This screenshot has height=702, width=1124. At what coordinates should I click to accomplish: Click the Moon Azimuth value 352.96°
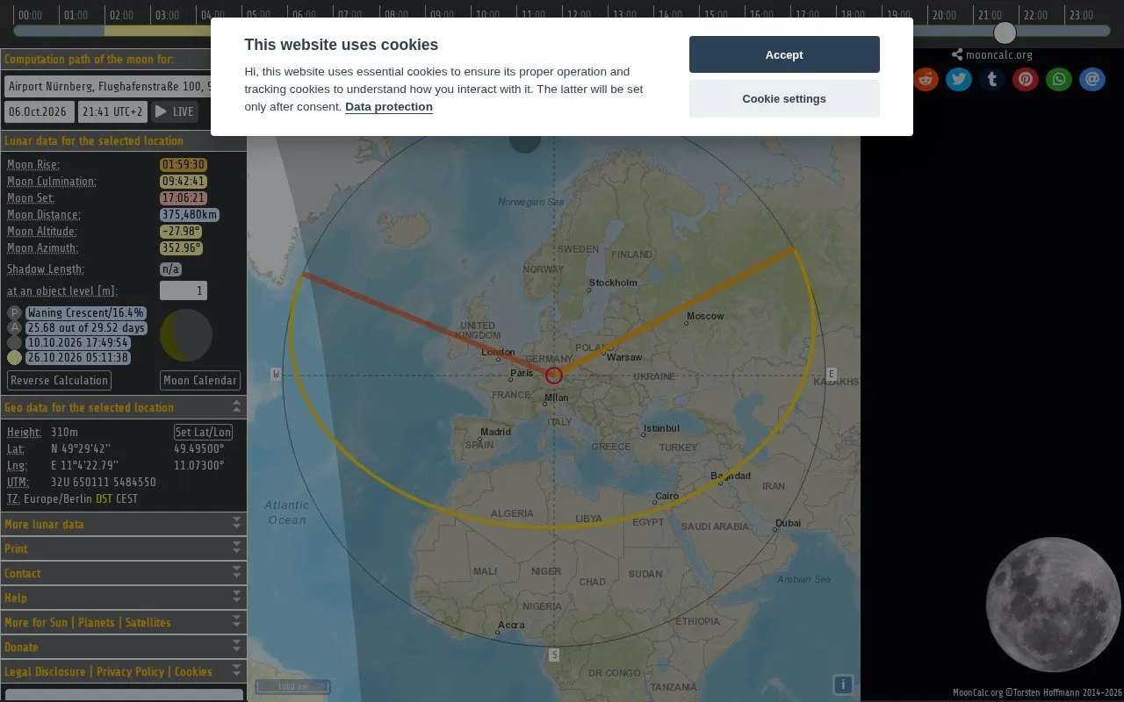[x=182, y=248]
